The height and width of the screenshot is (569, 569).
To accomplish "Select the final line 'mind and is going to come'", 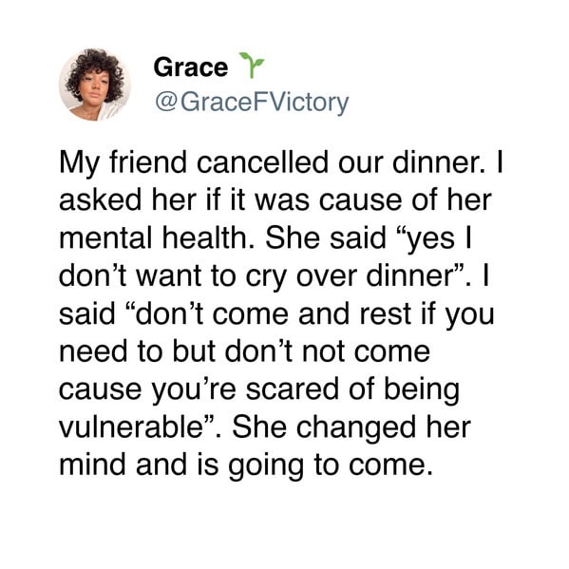I will [246, 465].
